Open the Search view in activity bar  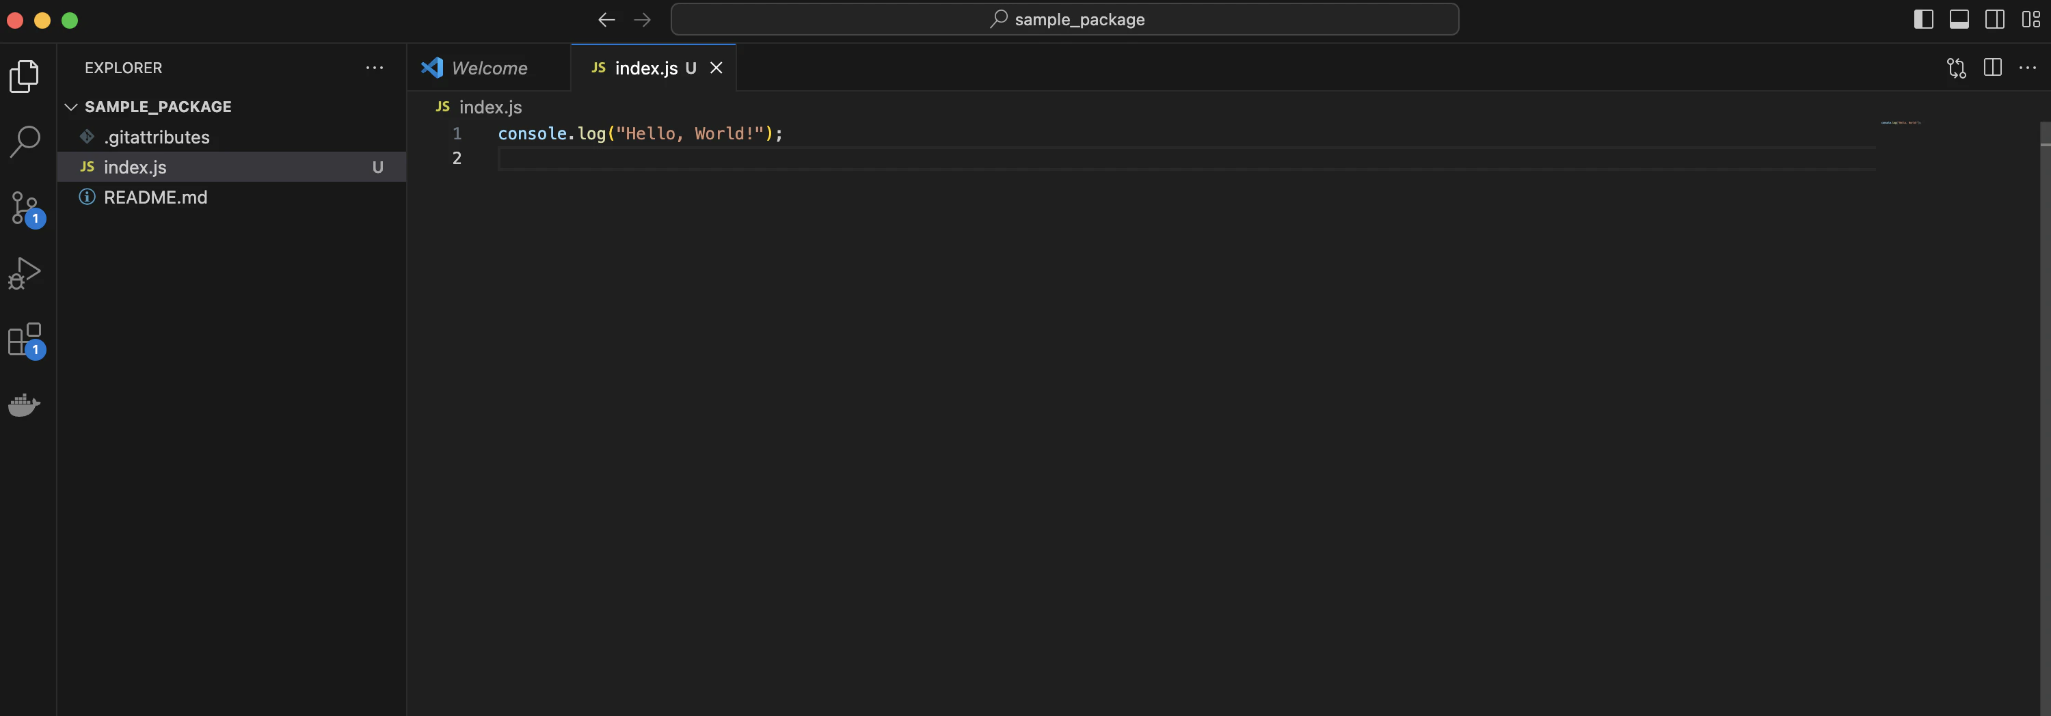pos(25,142)
